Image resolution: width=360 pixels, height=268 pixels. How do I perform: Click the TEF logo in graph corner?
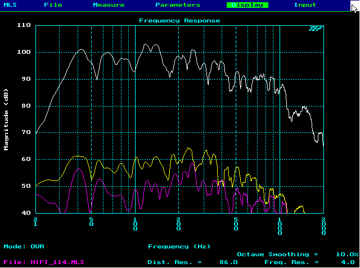coord(316,29)
